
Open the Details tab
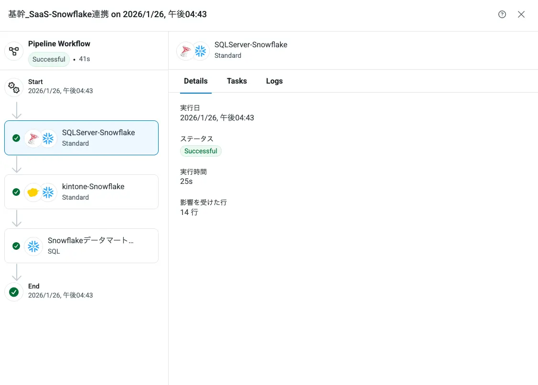[196, 81]
